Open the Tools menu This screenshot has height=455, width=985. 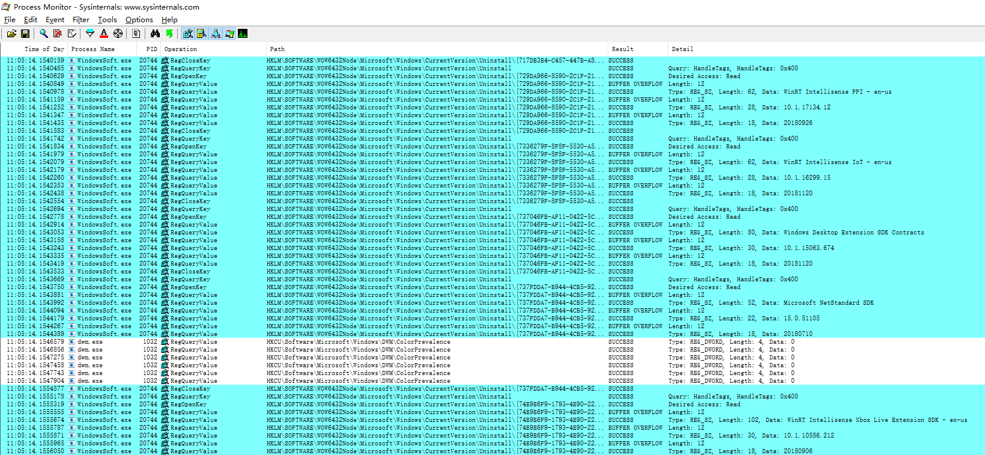click(108, 20)
